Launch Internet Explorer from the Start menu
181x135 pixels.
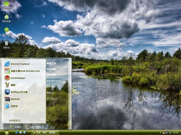tap(17, 64)
